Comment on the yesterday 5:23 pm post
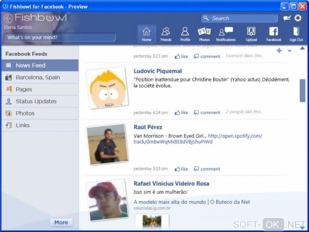This screenshot has width=309, height=232. (x=207, y=56)
